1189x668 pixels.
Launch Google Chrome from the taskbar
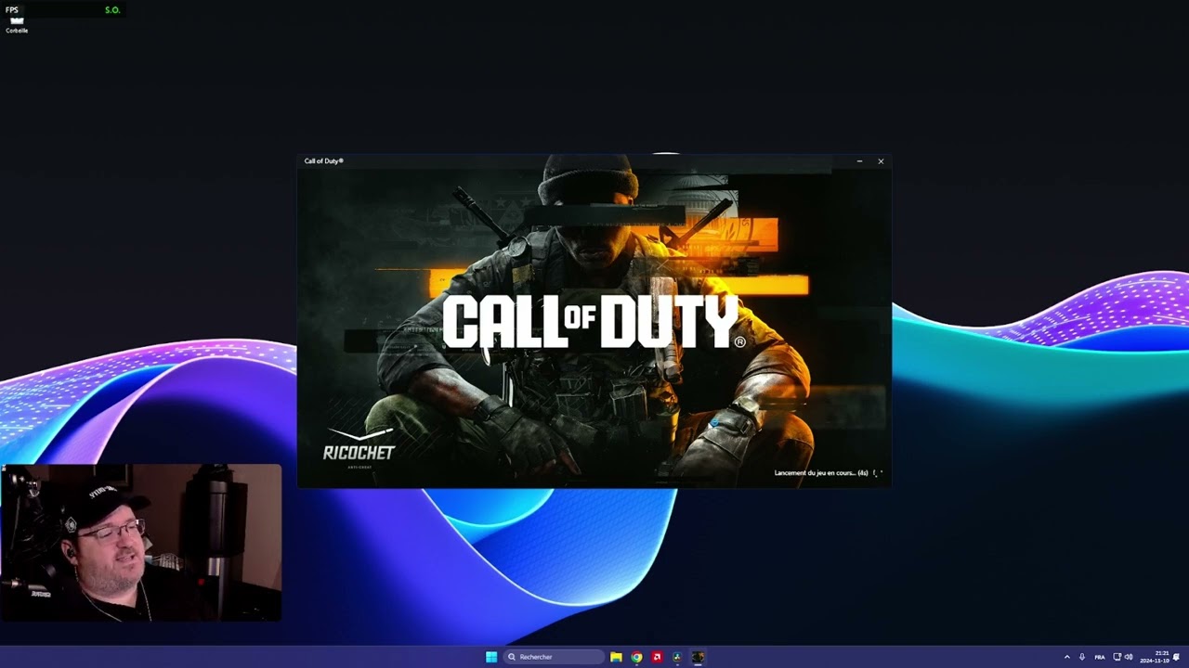coord(636,657)
